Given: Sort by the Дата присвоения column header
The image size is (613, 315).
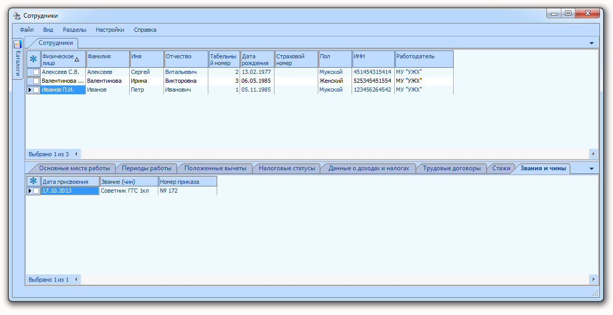Looking at the screenshot, I should pos(70,181).
